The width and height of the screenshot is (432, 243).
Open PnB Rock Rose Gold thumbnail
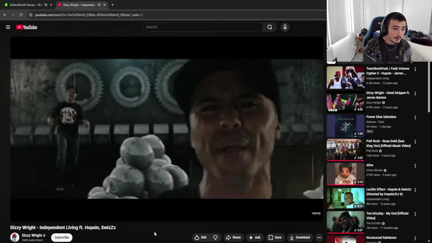(346, 150)
